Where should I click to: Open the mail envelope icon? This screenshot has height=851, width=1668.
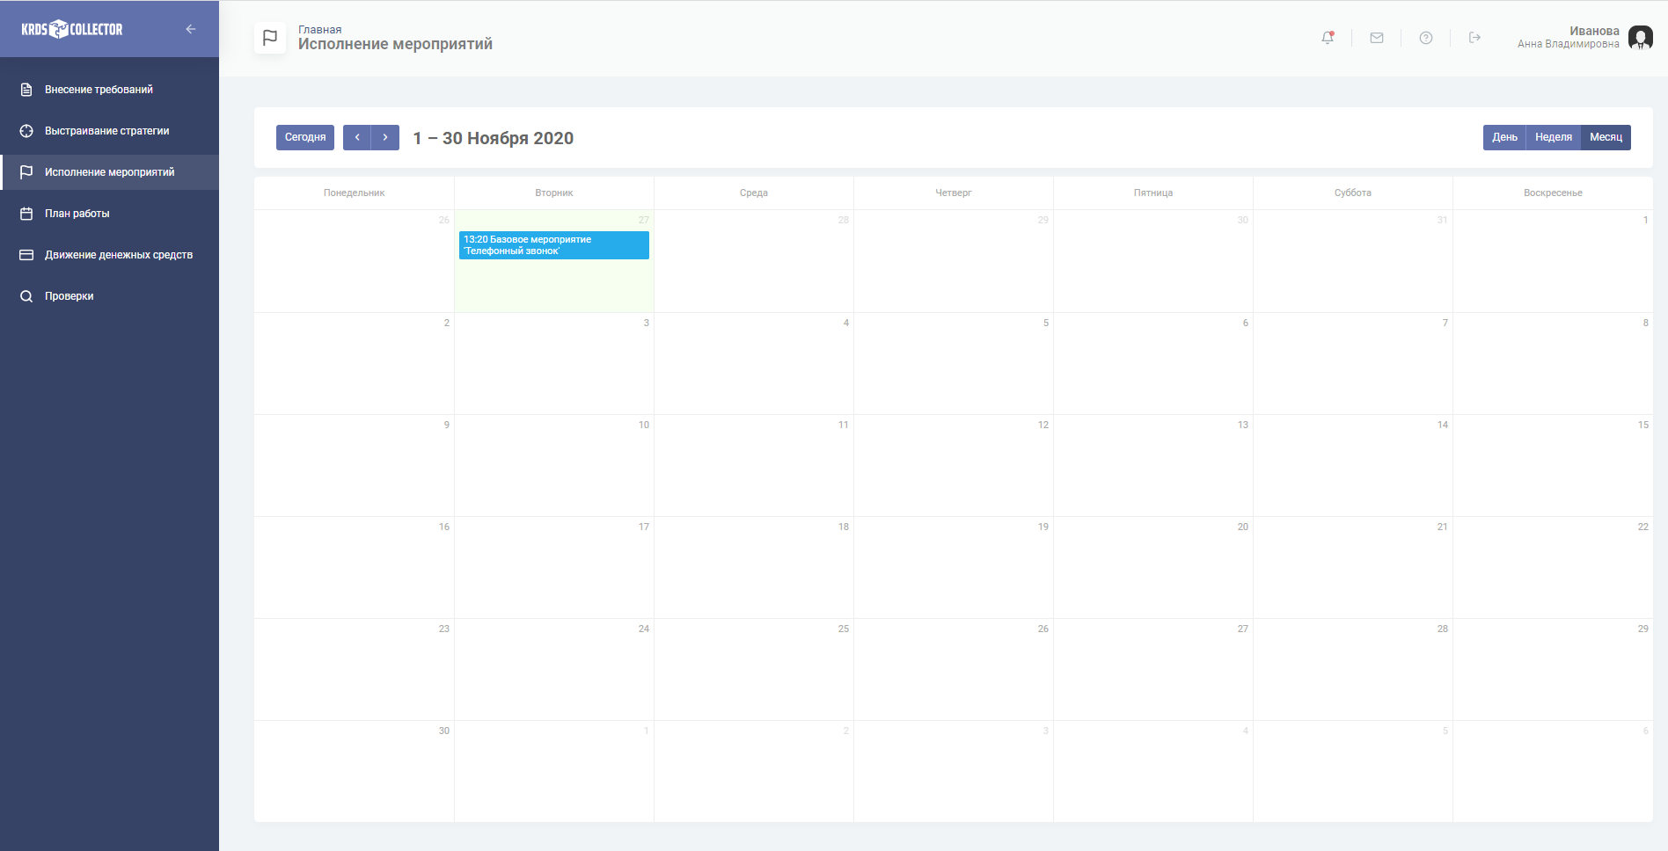(1377, 38)
